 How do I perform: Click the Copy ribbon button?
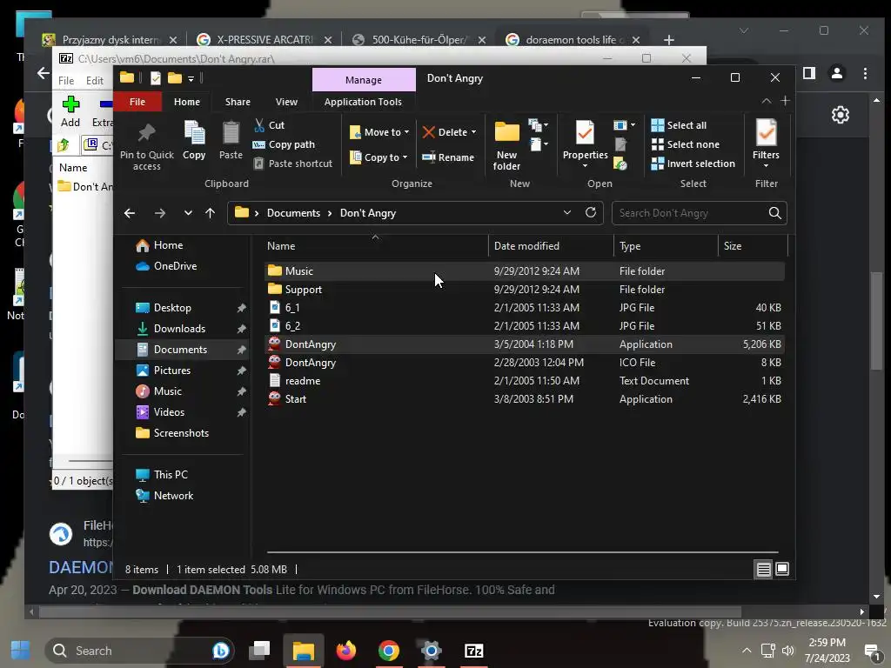[x=194, y=140]
